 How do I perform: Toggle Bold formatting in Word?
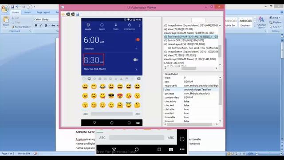36,25
